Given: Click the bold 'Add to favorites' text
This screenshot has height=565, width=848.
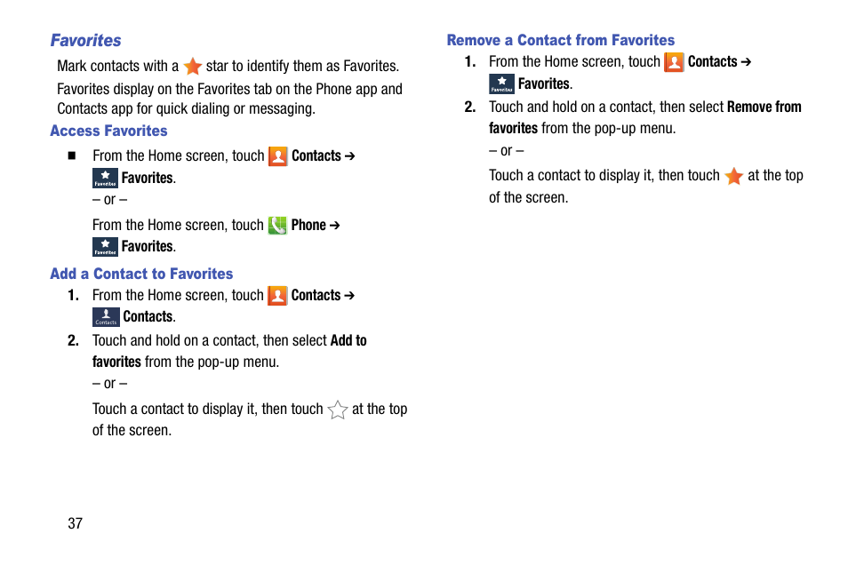Looking at the screenshot, I should pyautogui.click(x=229, y=351).
